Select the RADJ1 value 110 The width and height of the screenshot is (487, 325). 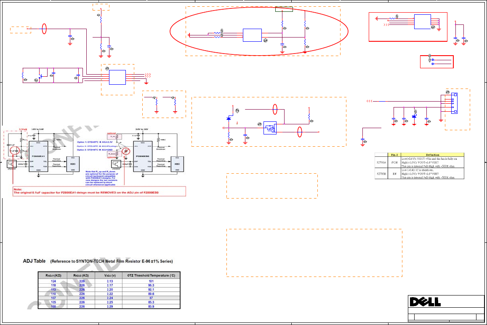[x=53, y=294]
